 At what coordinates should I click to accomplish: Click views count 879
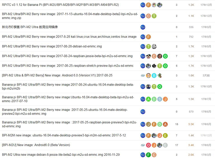[x=191, y=112]
